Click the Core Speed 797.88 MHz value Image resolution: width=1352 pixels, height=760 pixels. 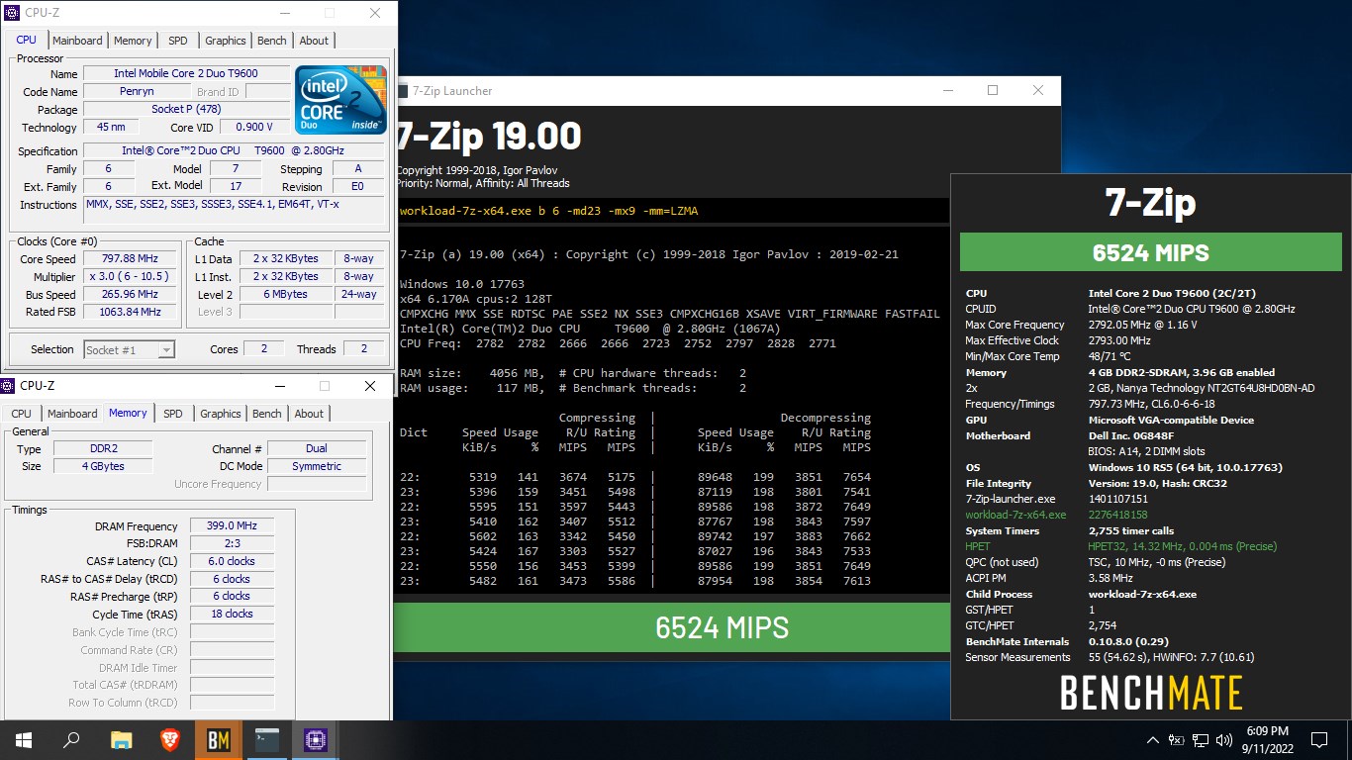(130, 259)
